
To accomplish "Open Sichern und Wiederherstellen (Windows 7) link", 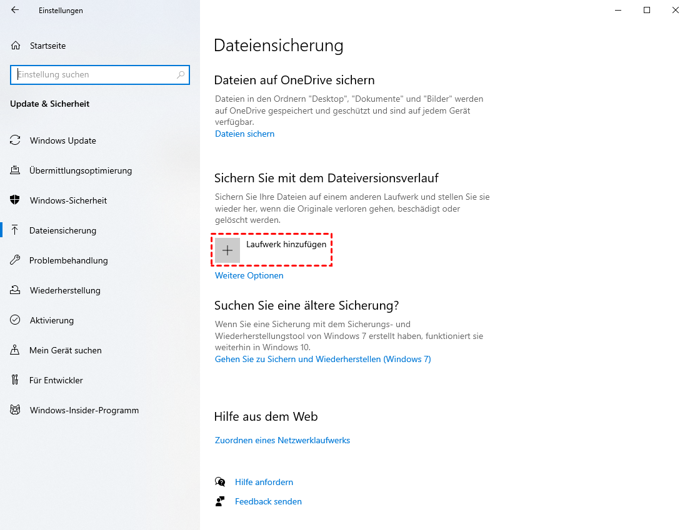I will 322,359.
